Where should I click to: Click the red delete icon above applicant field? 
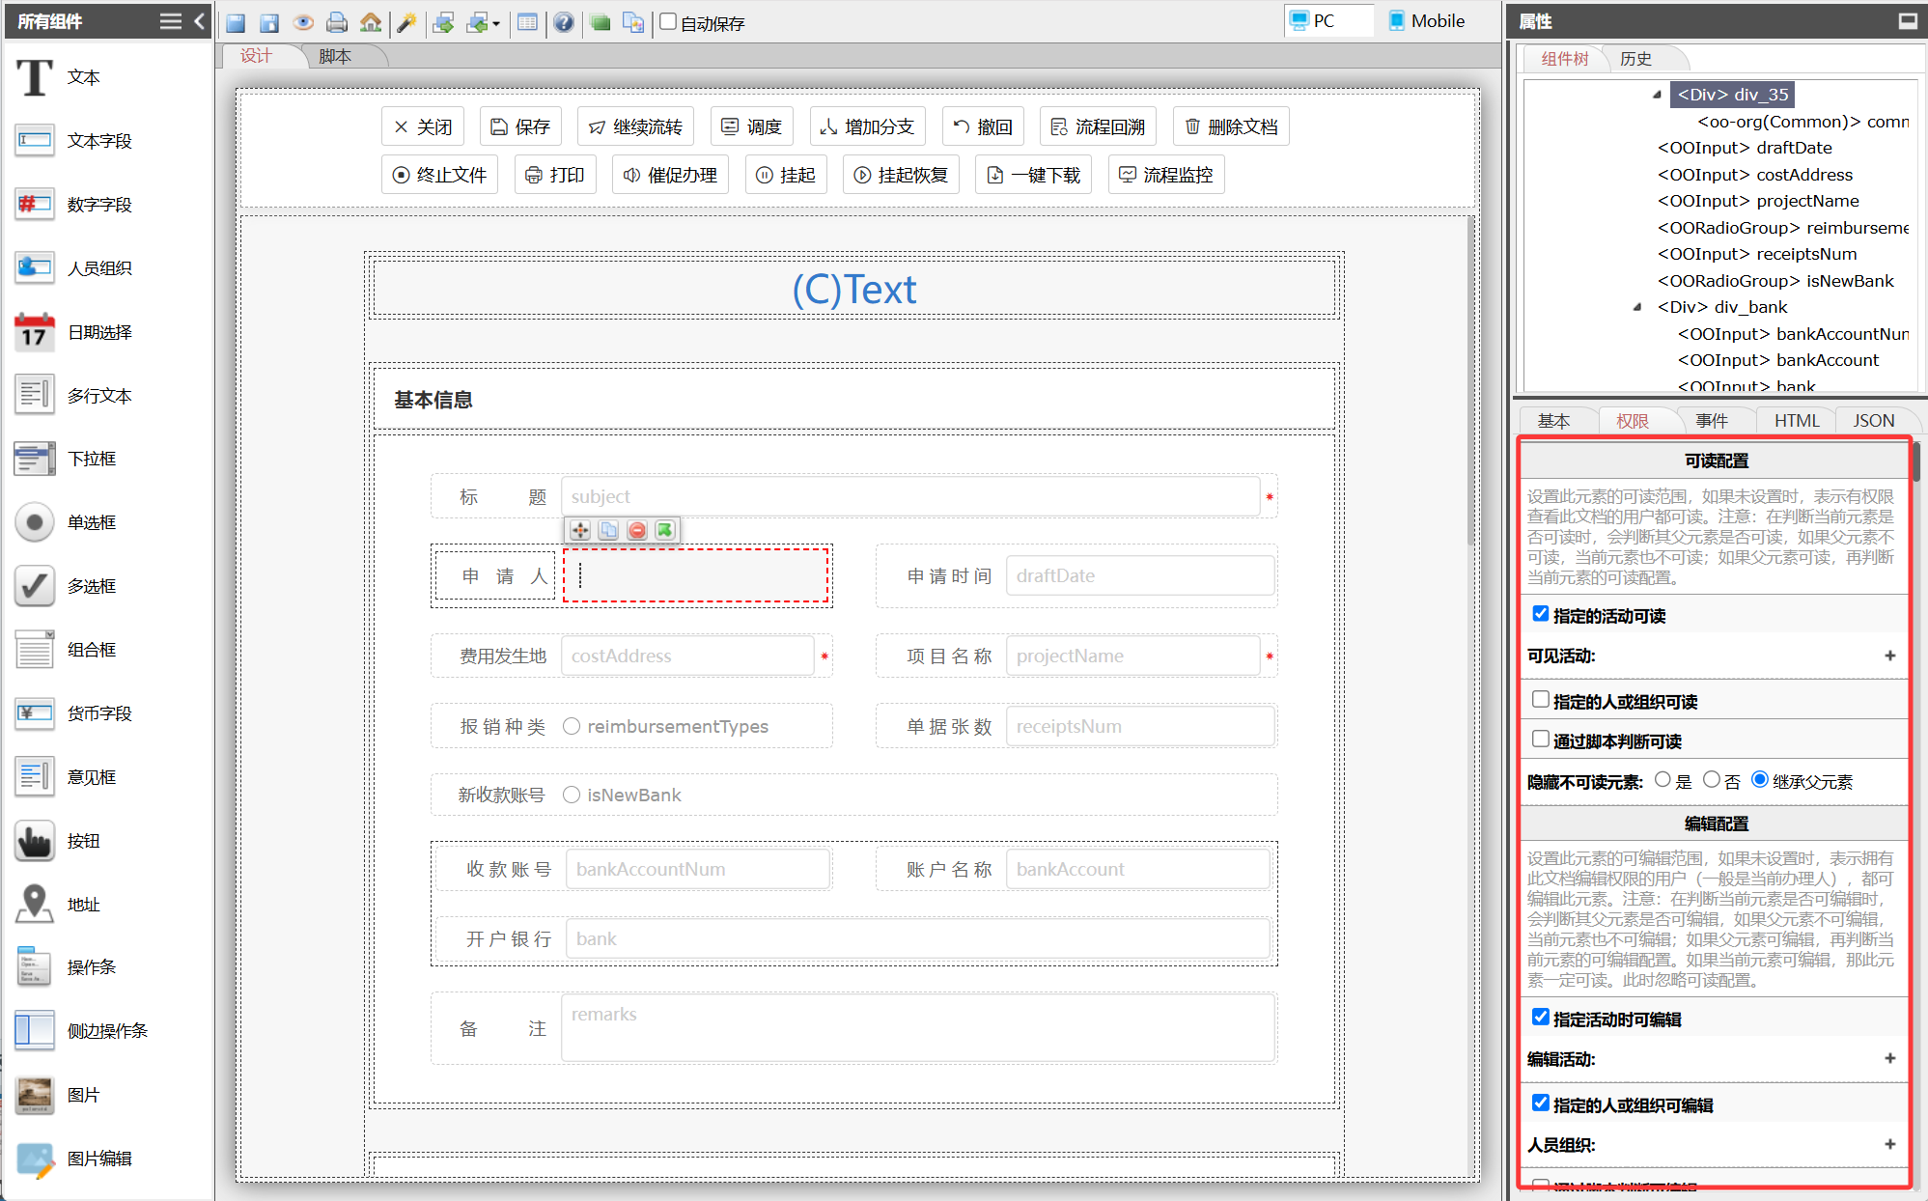click(636, 530)
